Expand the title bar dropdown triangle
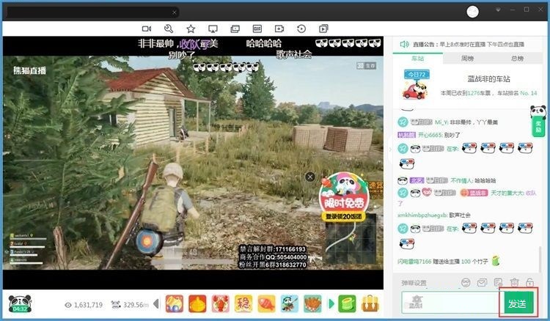Image resolution: width=550 pixels, height=321 pixels. tap(499, 10)
